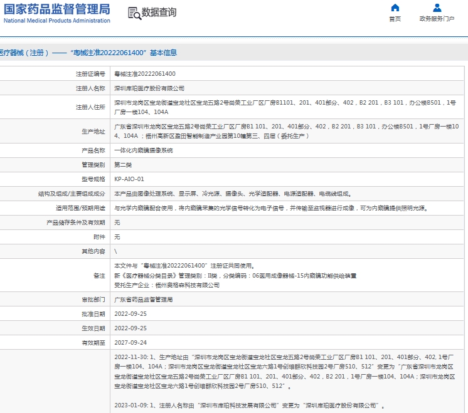Click the 审批部门 row label
Screen dimensions: 468x413
tap(93, 300)
